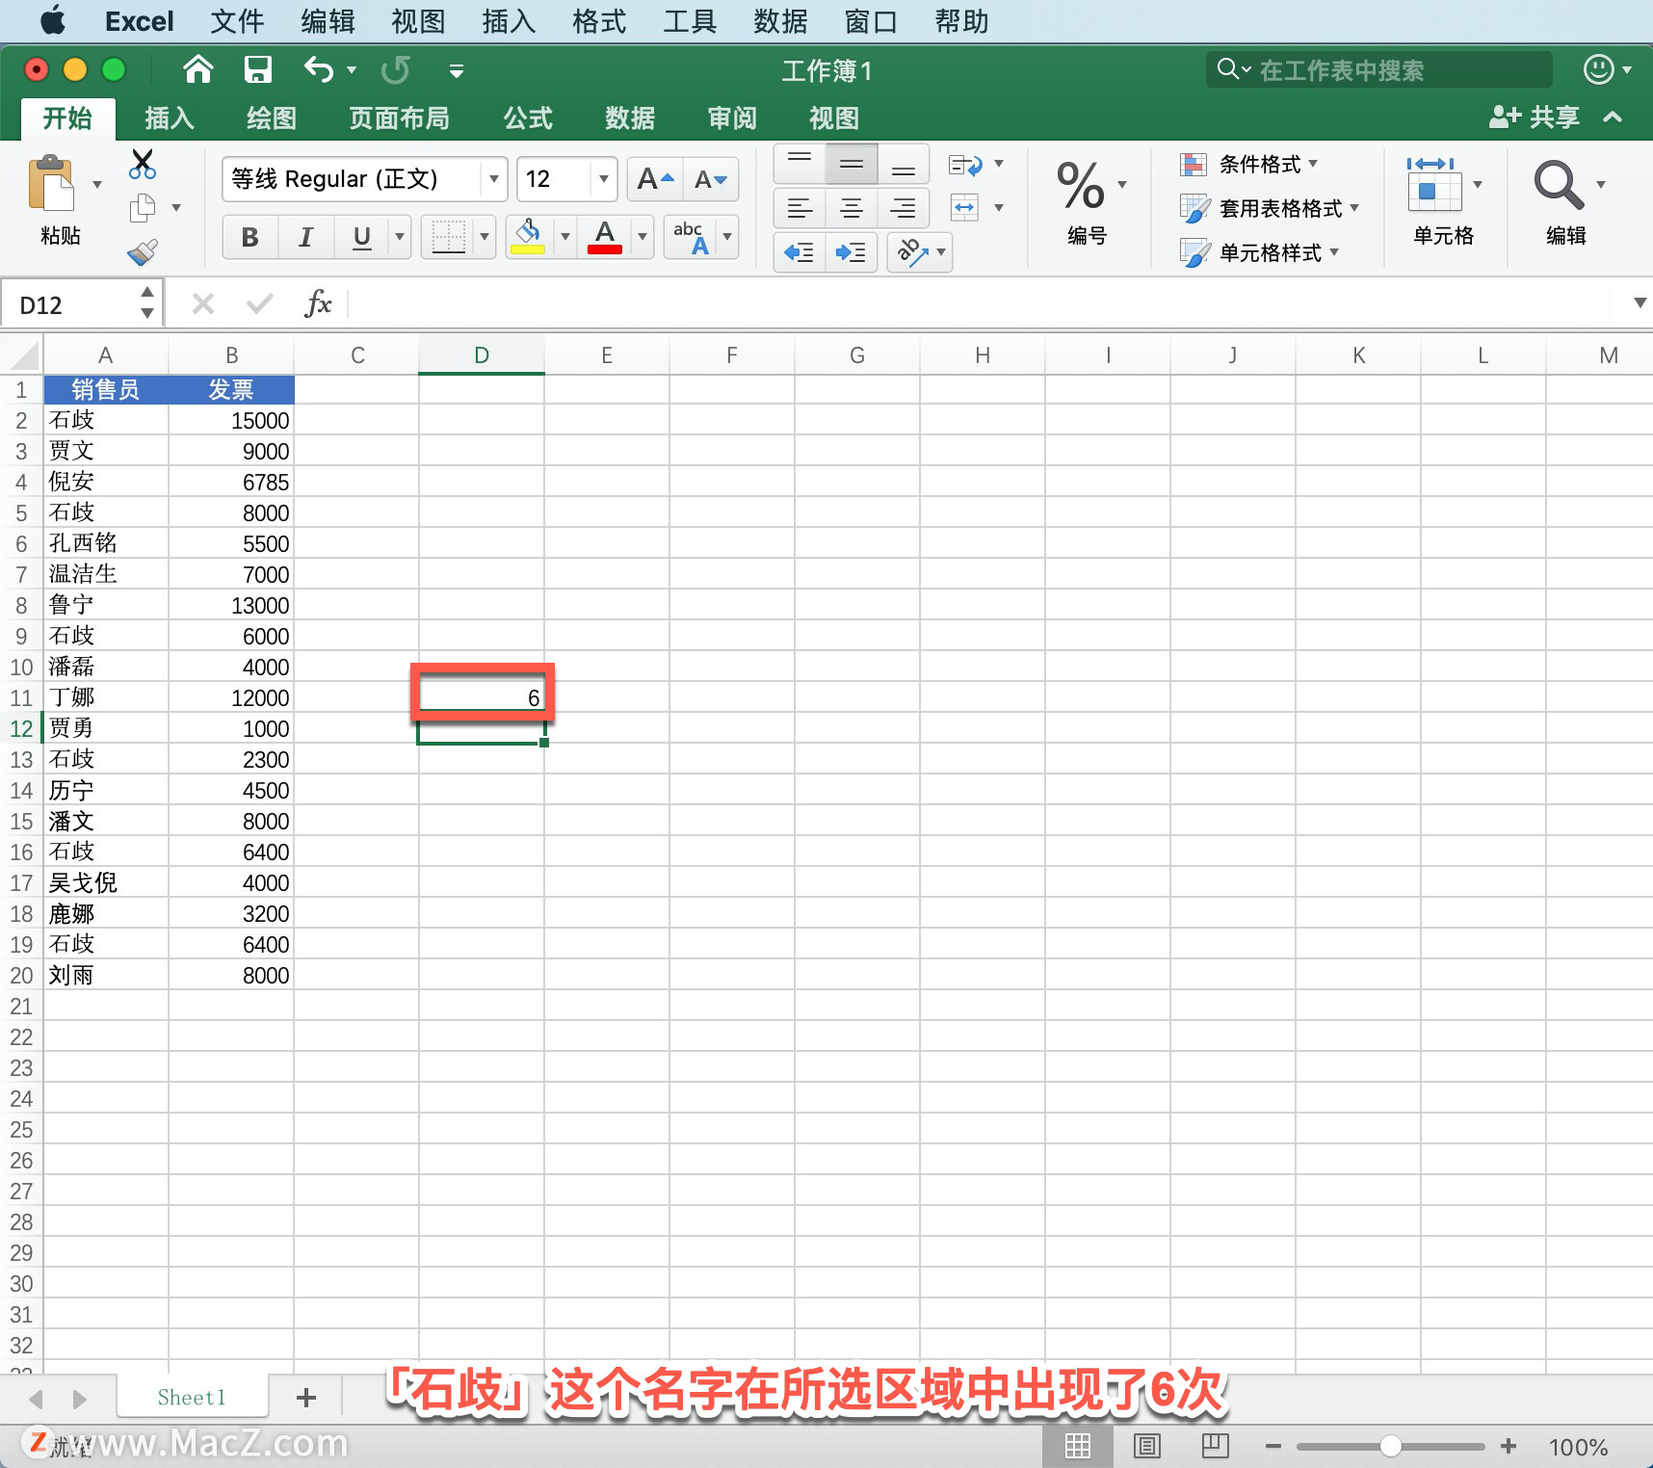Save the workbook with the floppy disk icon

[x=258, y=69]
